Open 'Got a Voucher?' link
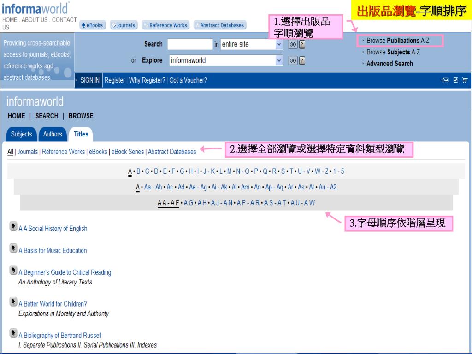 pyautogui.click(x=188, y=80)
